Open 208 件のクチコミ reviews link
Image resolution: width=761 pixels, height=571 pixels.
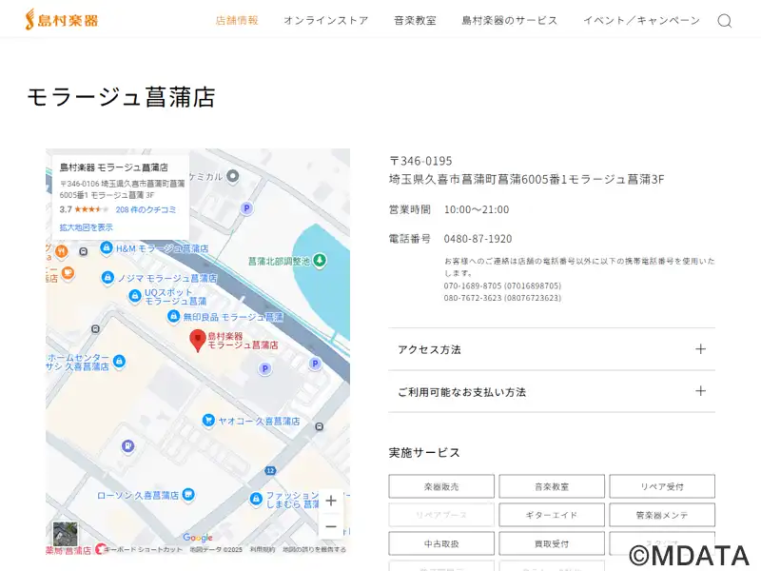(x=146, y=209)
